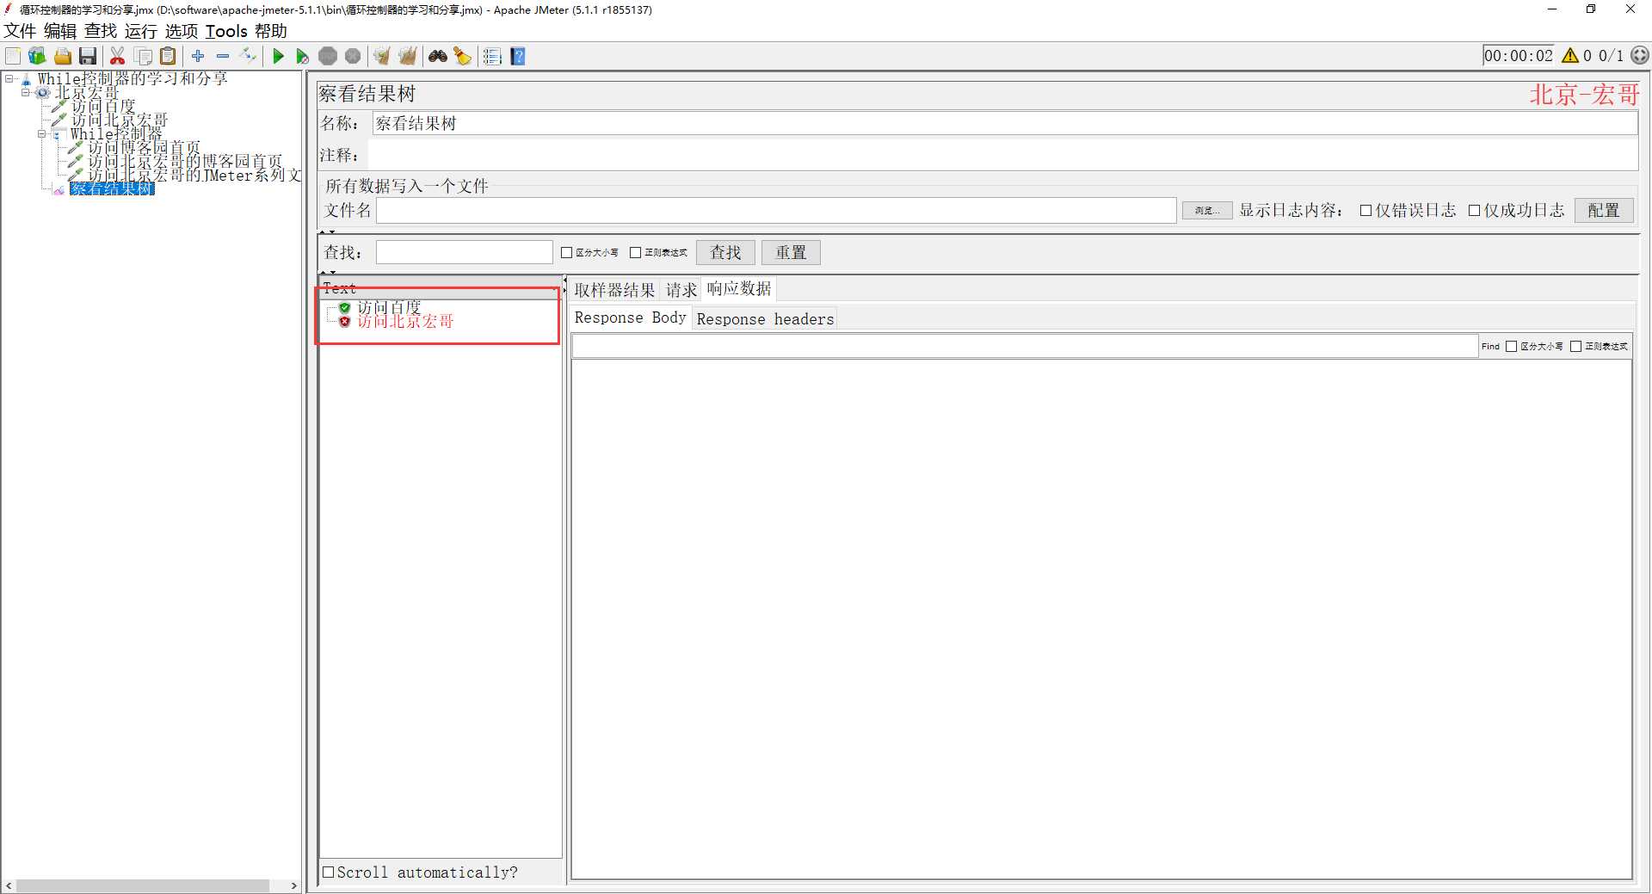Screen dimensions: 1652x894
Task: Open the 帮助 menu
Action: pos(271,31)
